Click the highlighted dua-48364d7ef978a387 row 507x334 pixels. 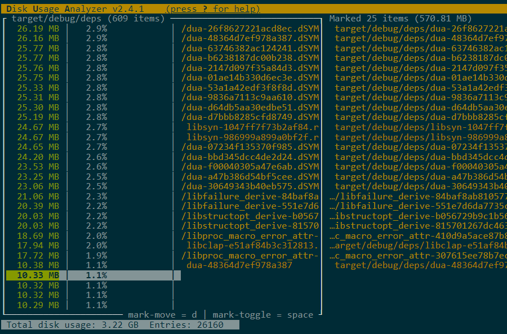pos(237,265)
